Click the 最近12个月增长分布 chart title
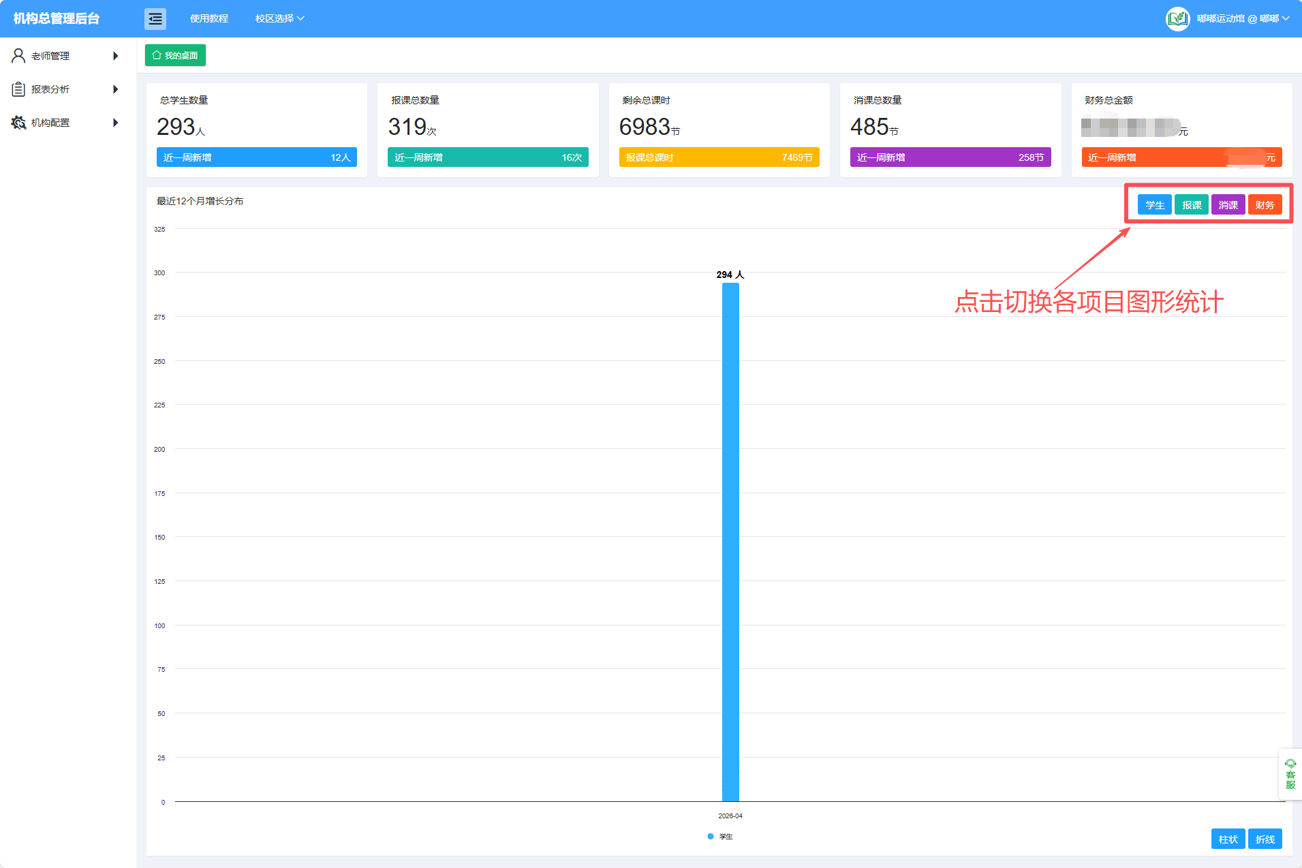Viewport: 1302px width, 868px height. point(200,201)
